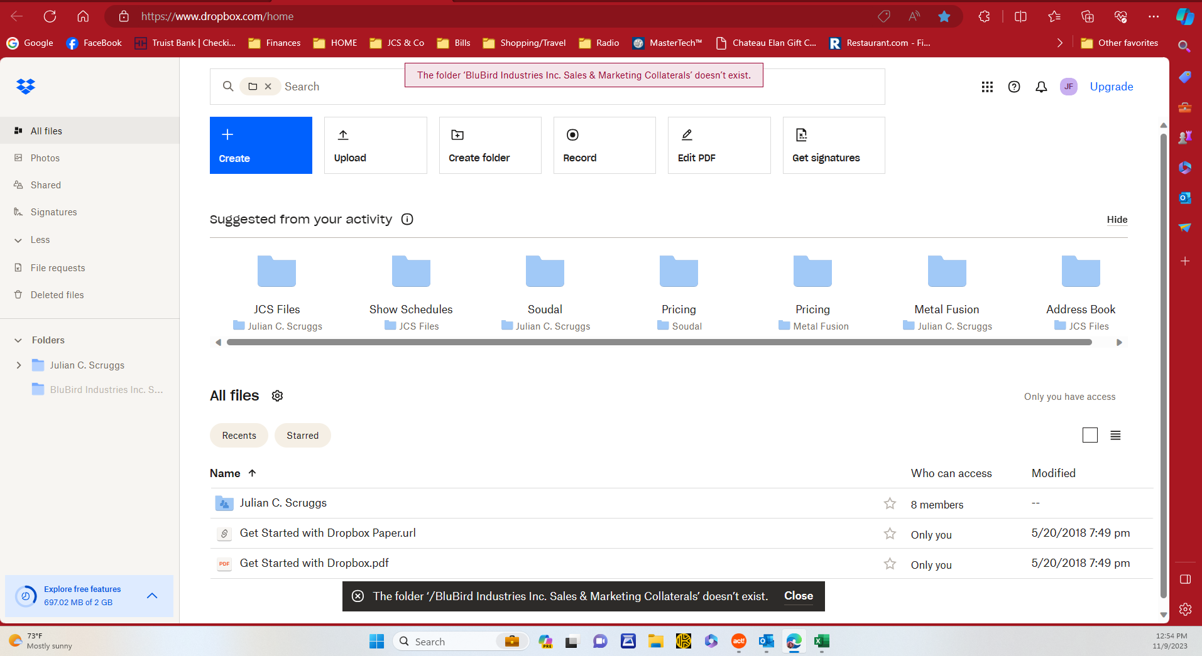1202x656 pixels.
Task: Click the Record button
Action: point(604,145)
